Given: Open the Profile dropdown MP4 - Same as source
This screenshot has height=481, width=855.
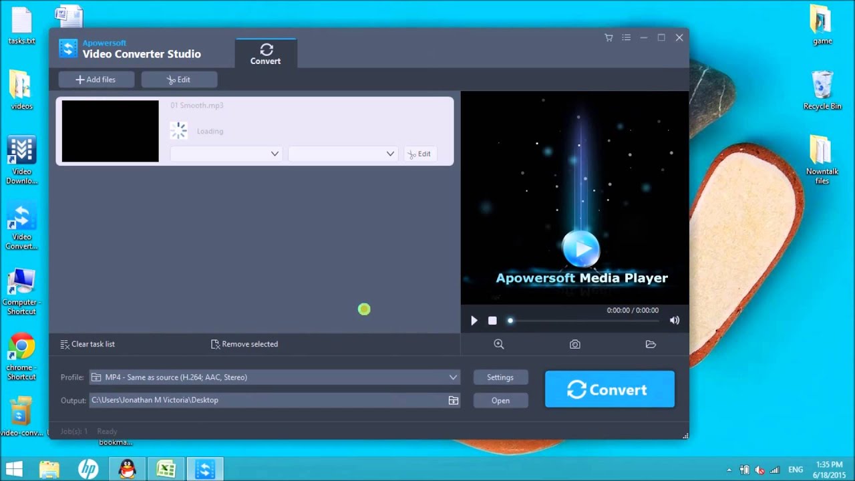Looking at the screenshot, I should [x=275, y=377].
